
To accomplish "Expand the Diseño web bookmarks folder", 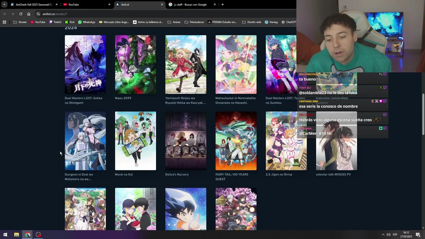I will [x=251, y=22].
